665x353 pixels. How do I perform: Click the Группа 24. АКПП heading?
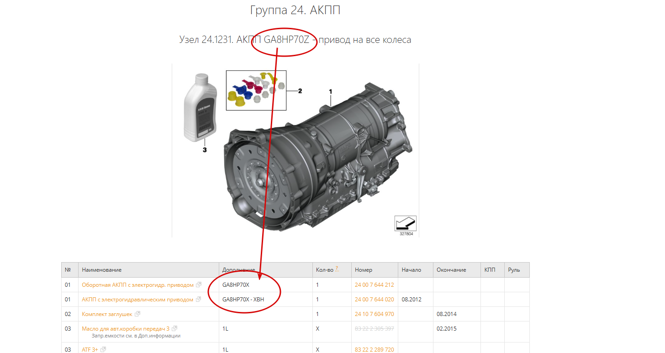coord(295,11)
